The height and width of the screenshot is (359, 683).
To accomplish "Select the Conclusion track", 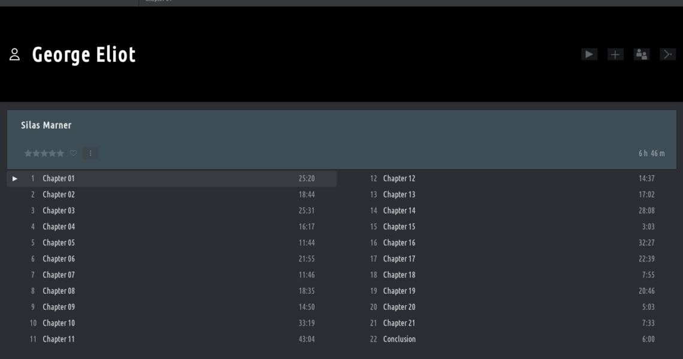I will [x=399, y=339].
